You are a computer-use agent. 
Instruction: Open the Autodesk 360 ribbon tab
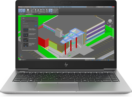pos(46,8)
